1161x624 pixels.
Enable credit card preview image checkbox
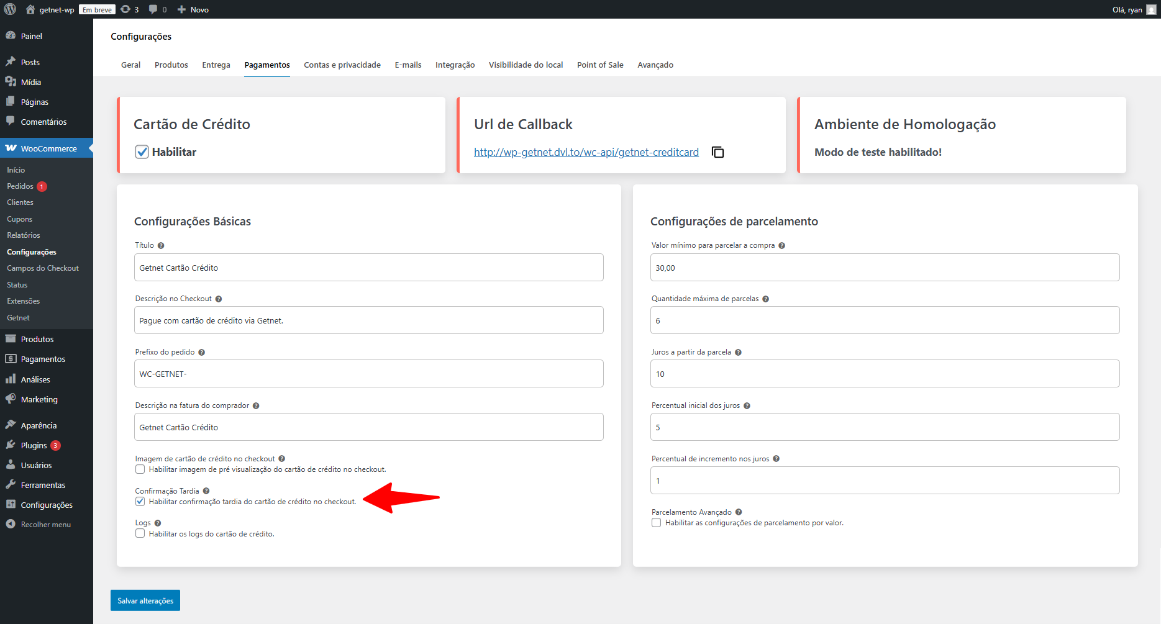(x=140, y=469)
